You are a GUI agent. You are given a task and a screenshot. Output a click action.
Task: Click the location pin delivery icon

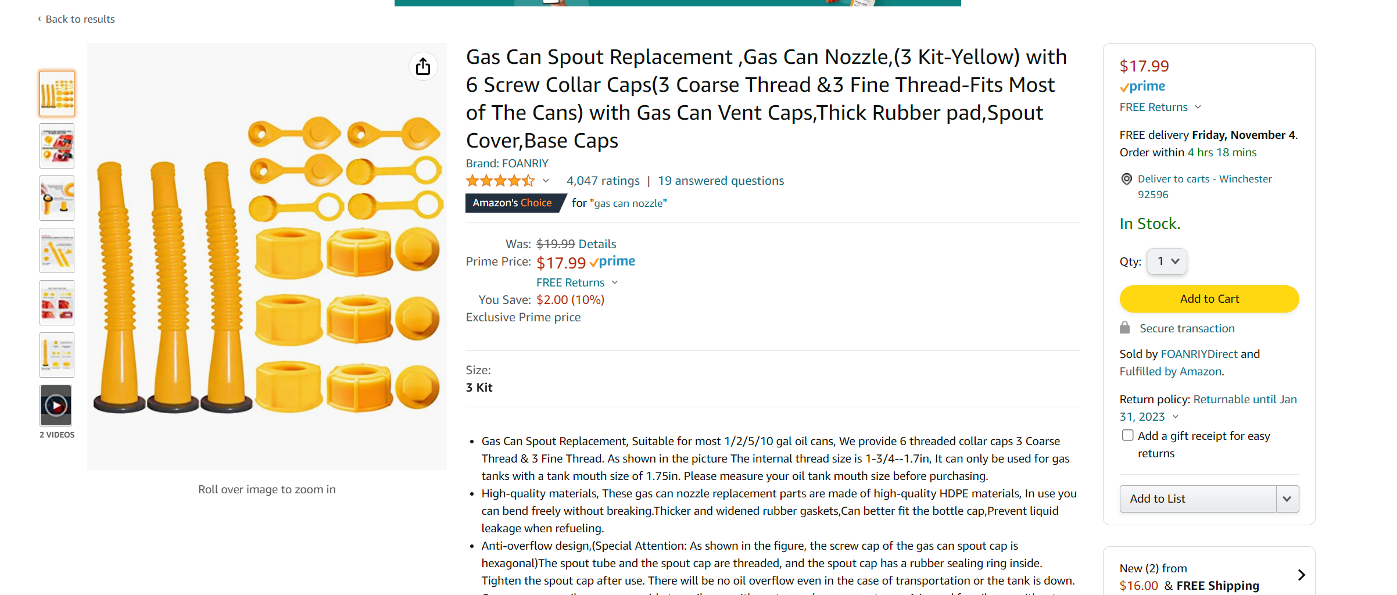click(x=1126, y=179)
